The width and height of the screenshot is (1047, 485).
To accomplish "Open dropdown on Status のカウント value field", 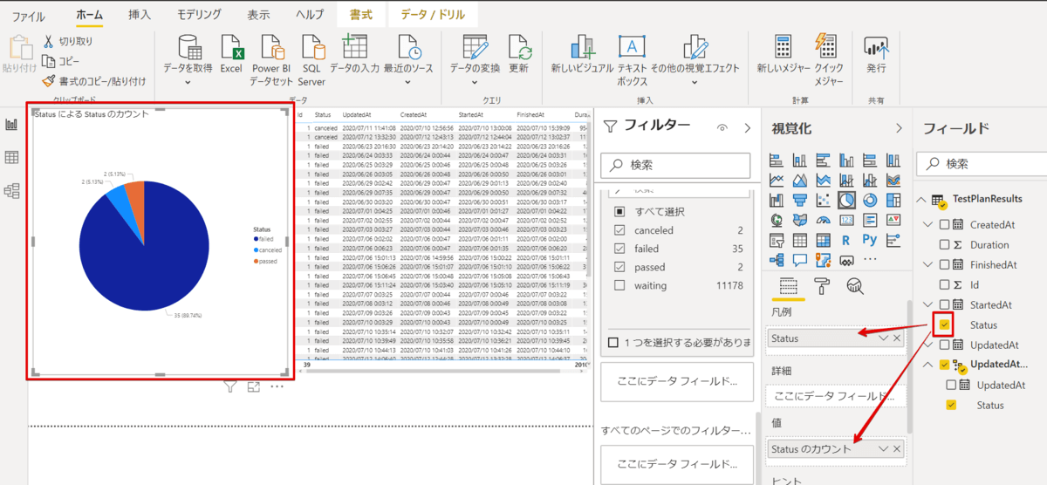I will (883, 448).
